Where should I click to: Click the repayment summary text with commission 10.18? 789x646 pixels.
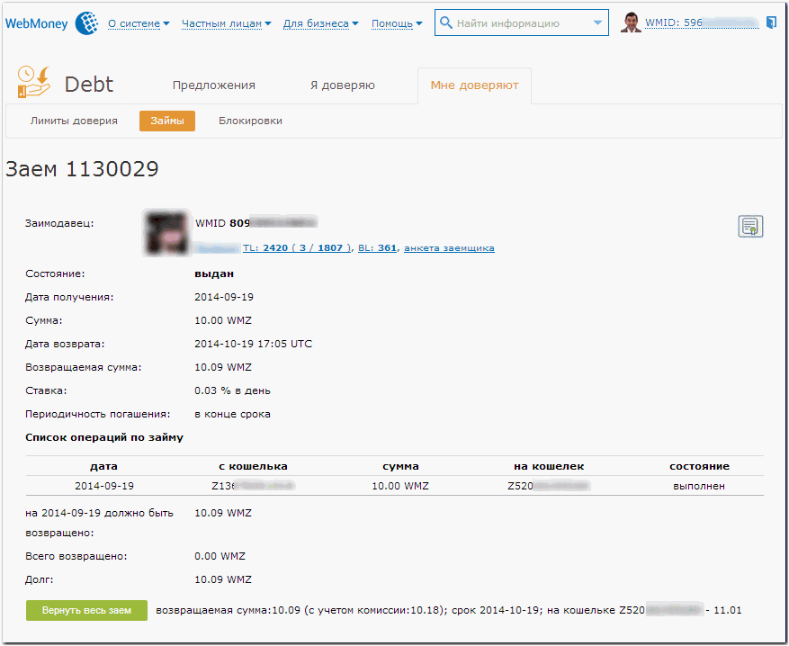449,610
